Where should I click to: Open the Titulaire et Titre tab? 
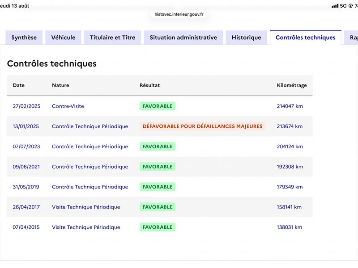(113, 38)
